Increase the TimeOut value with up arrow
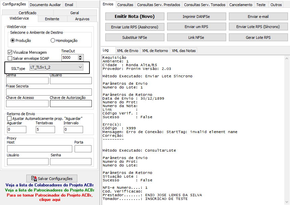290x205 pixels. (x=80, y=56)
